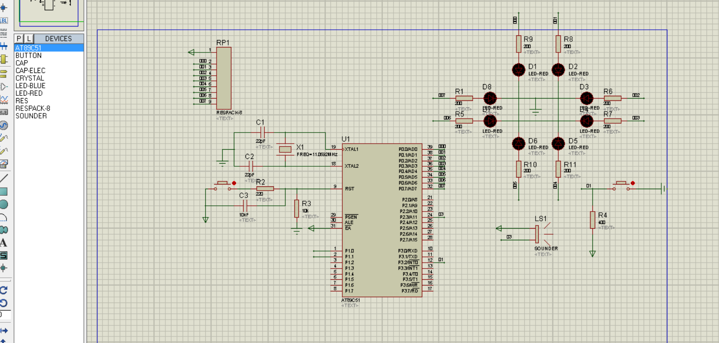Select AT89C51 in the devices list

click(x=49, y=48)
